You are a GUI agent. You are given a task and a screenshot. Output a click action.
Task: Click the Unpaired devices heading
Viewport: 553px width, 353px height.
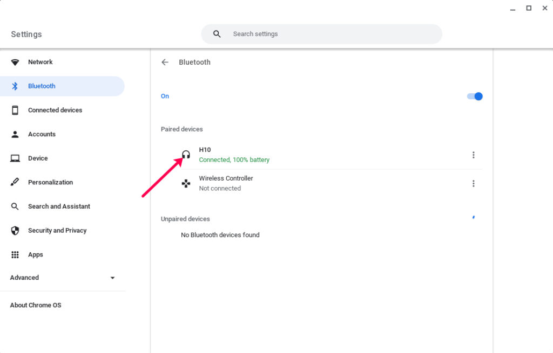(x=186, y=219)
